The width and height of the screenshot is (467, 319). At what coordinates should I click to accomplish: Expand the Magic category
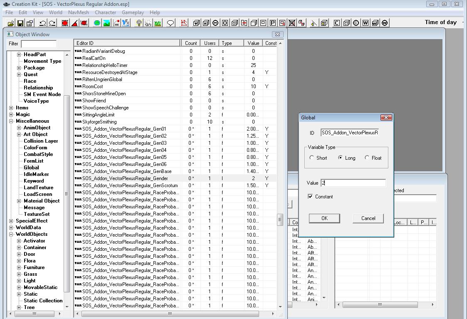tap(11, 114)
